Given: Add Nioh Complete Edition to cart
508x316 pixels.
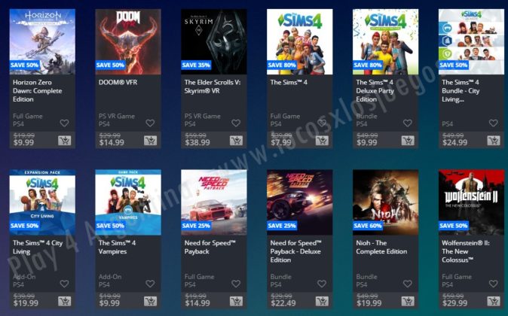Looking at the screenshot, I should click(408, 301).
